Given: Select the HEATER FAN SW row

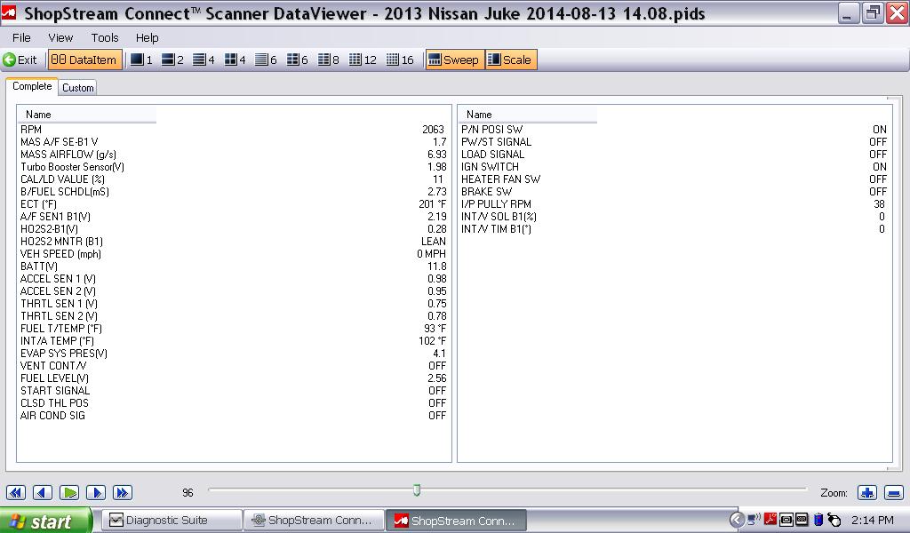Looking at the screenshot, I should point(675,179).
